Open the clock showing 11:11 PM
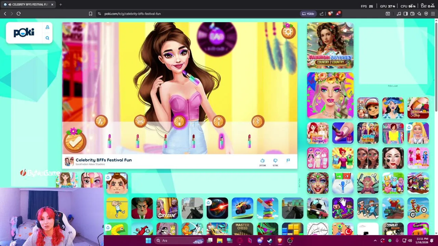The width and height of the screenshot is (438, 246). pyautogui.click(x=422, y=241)
